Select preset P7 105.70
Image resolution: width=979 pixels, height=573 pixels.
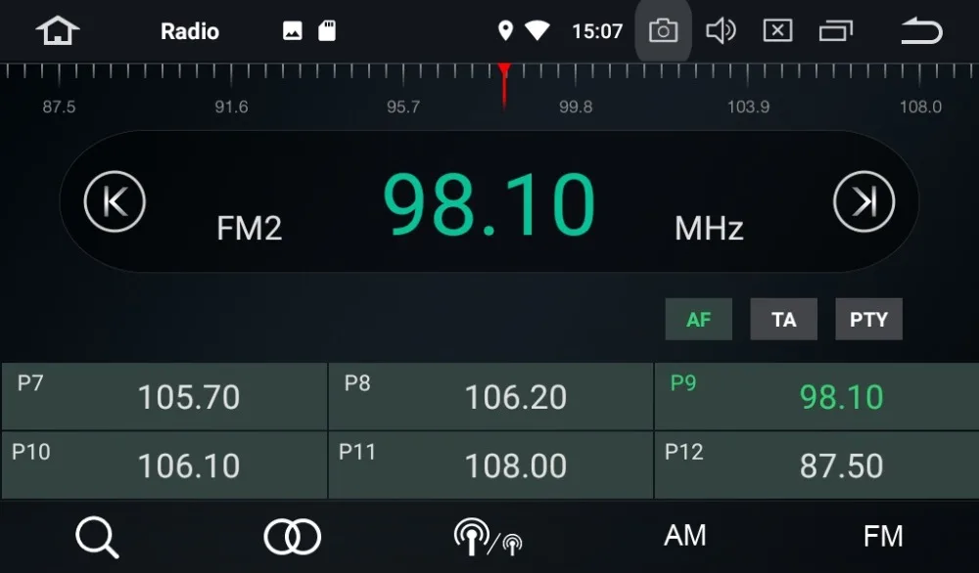point(164,397)
